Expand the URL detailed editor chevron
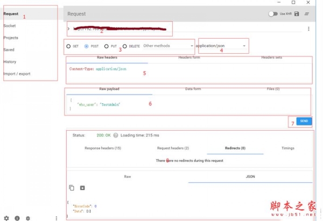Screen dimensions: 323x221 (68, 28)
